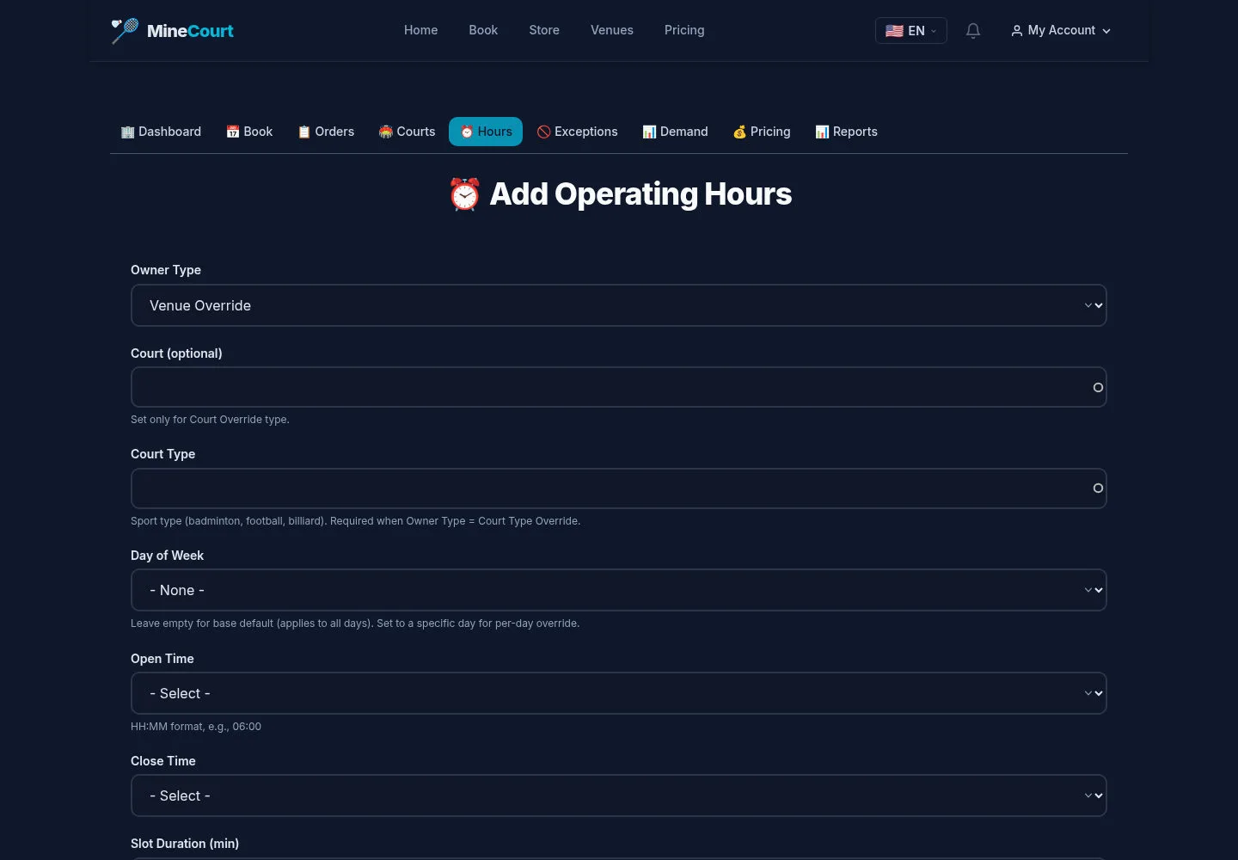1238x860 pixels.
Task: Open the Demand tab
Action: [x=676, y=132]
